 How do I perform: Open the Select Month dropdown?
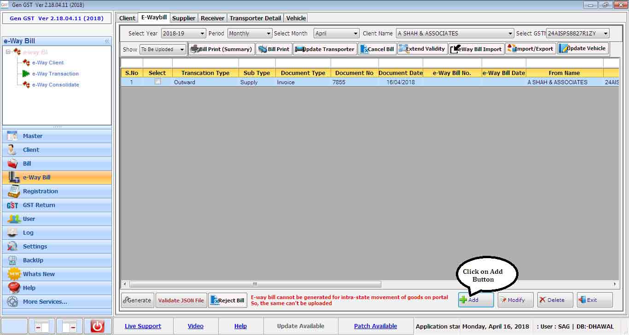tap(355, 34)
